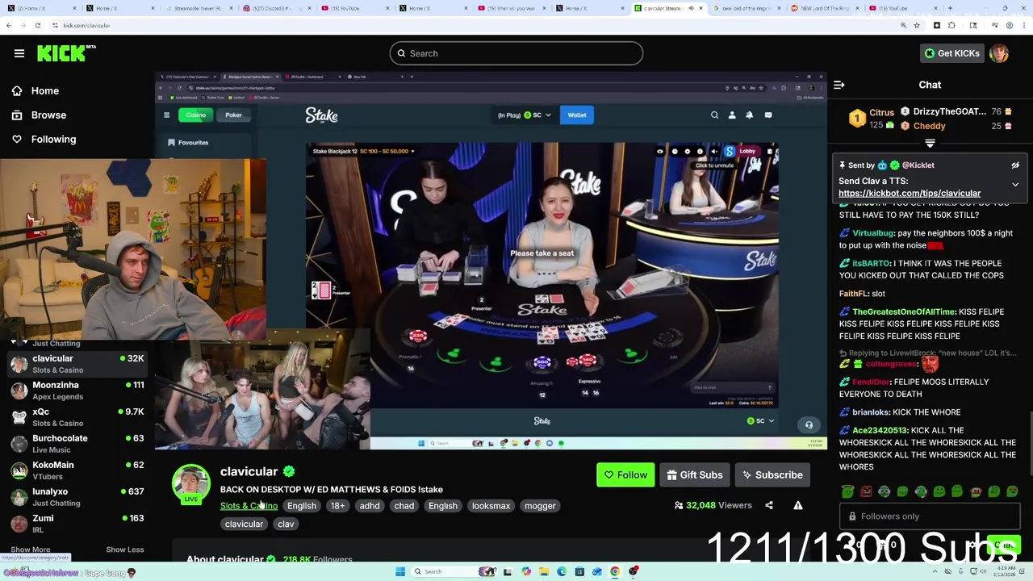Click the Gift Subs button
This screenshot has height=581, width=1033.
coord(695,475)
